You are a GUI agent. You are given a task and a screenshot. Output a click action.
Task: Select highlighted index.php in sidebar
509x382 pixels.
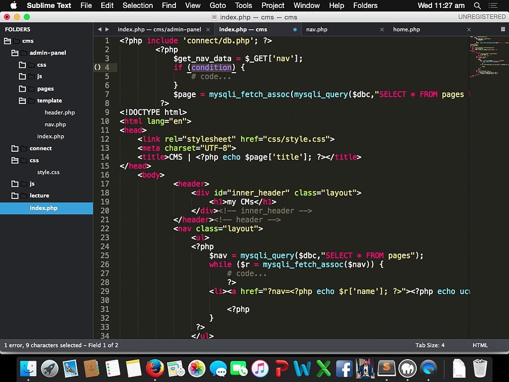pyautogui.click(x=47, y=208)
